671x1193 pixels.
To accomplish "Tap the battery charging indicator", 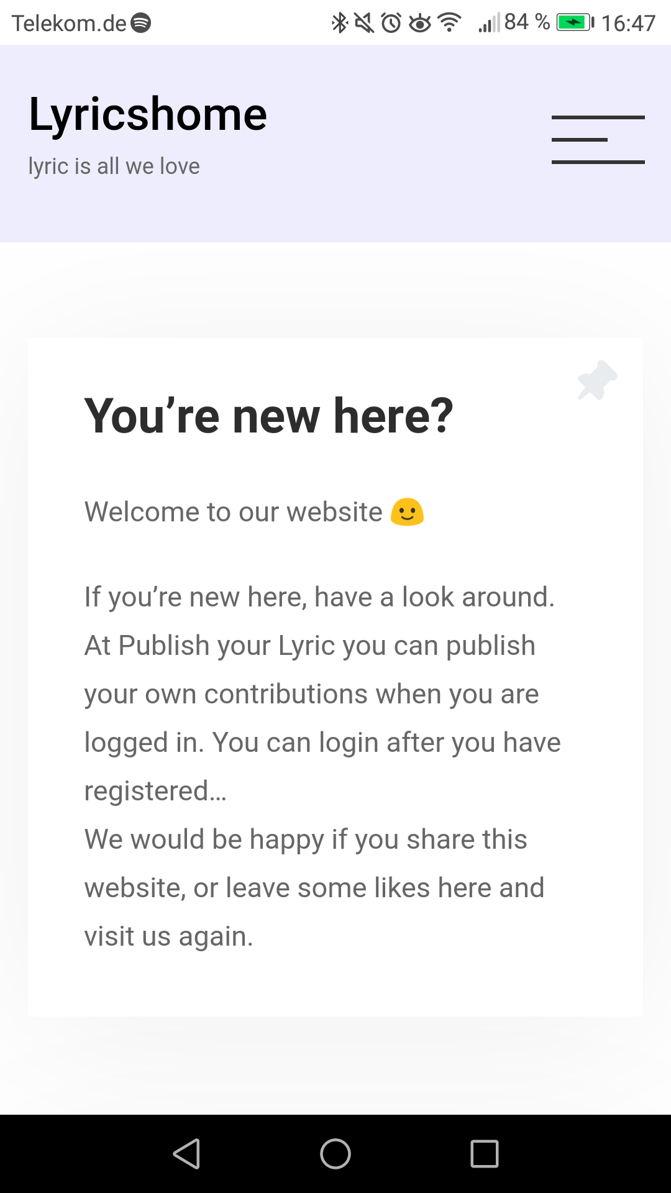I will 575,23.
